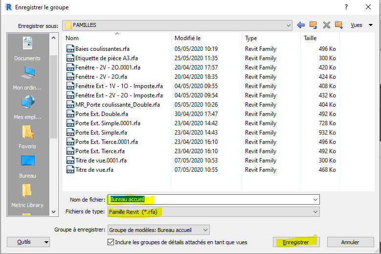Open the Documents shortcut in the sidebar
381x254 pixels.
(27, 48)
